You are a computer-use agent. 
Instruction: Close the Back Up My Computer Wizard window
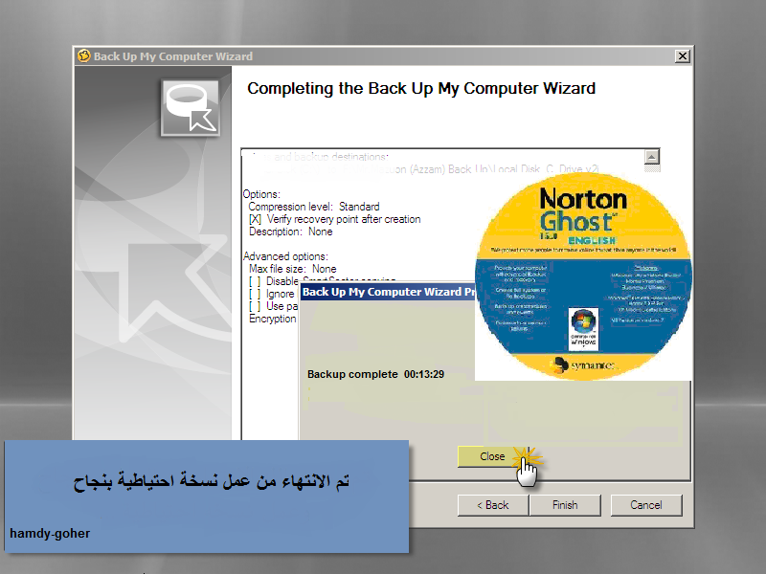coord(682,56)
